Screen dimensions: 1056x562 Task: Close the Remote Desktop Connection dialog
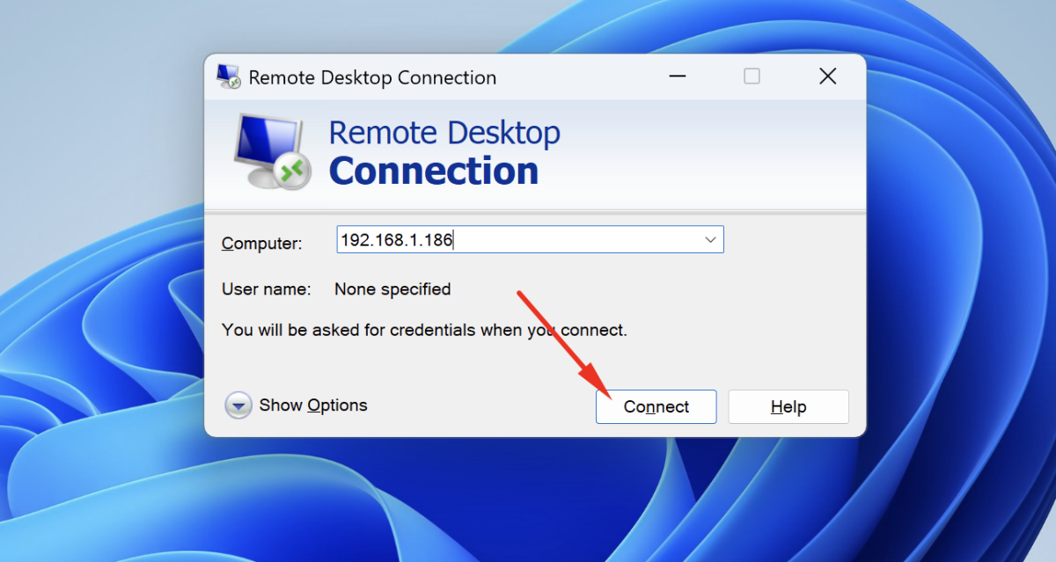pyautogui.click(x=827, y=77)
